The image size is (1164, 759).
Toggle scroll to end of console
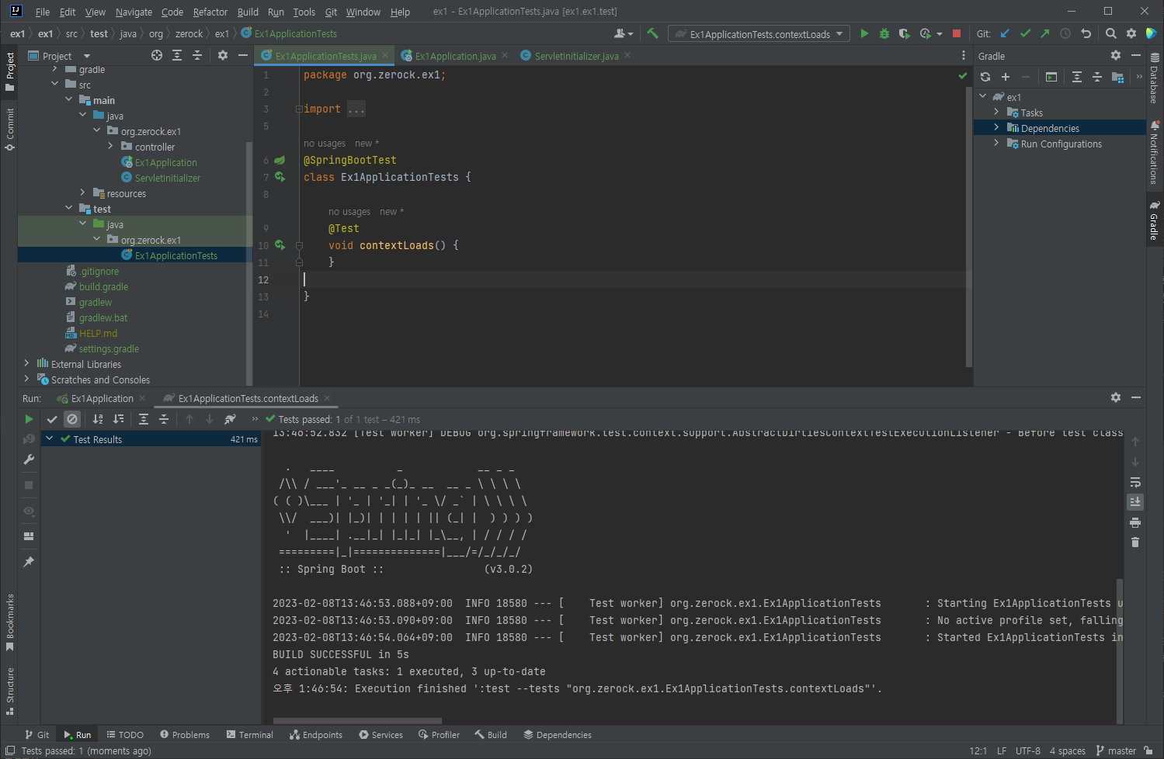(1135, 502)
